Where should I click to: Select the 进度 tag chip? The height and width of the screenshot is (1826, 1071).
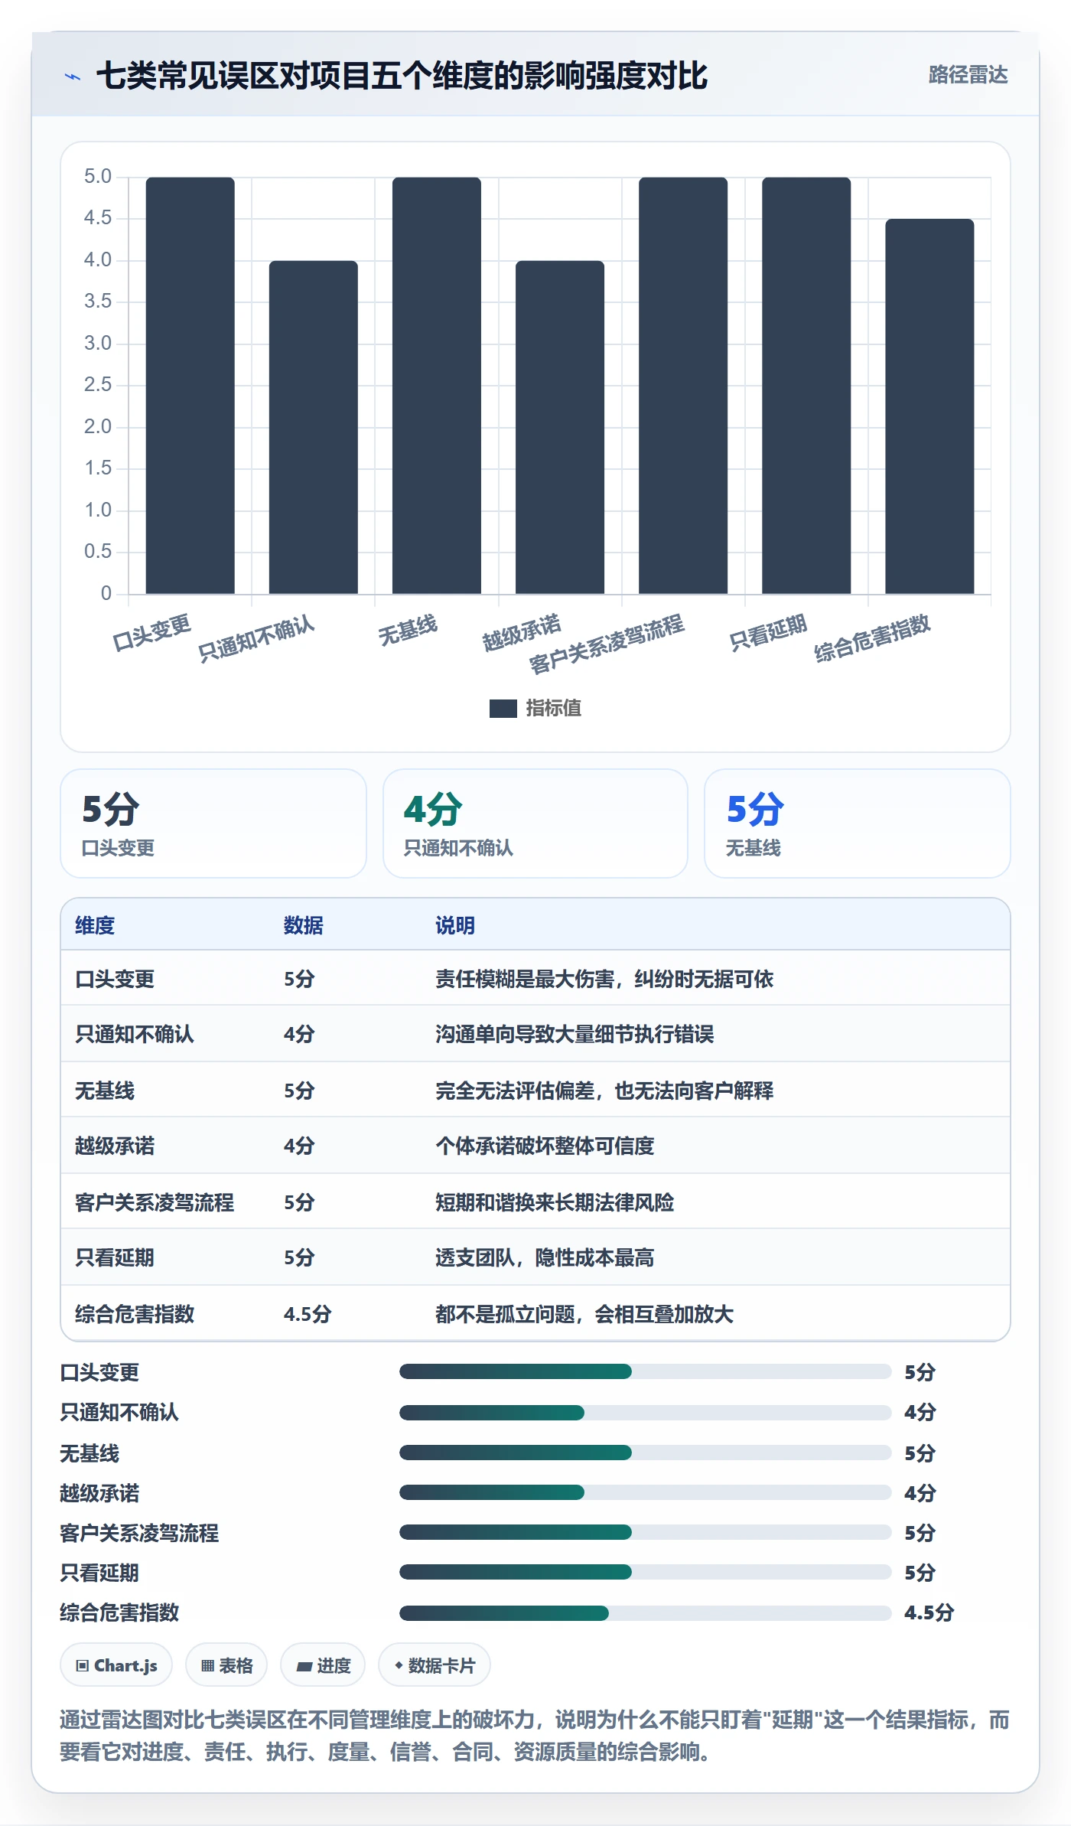[x=323, y=1665]
